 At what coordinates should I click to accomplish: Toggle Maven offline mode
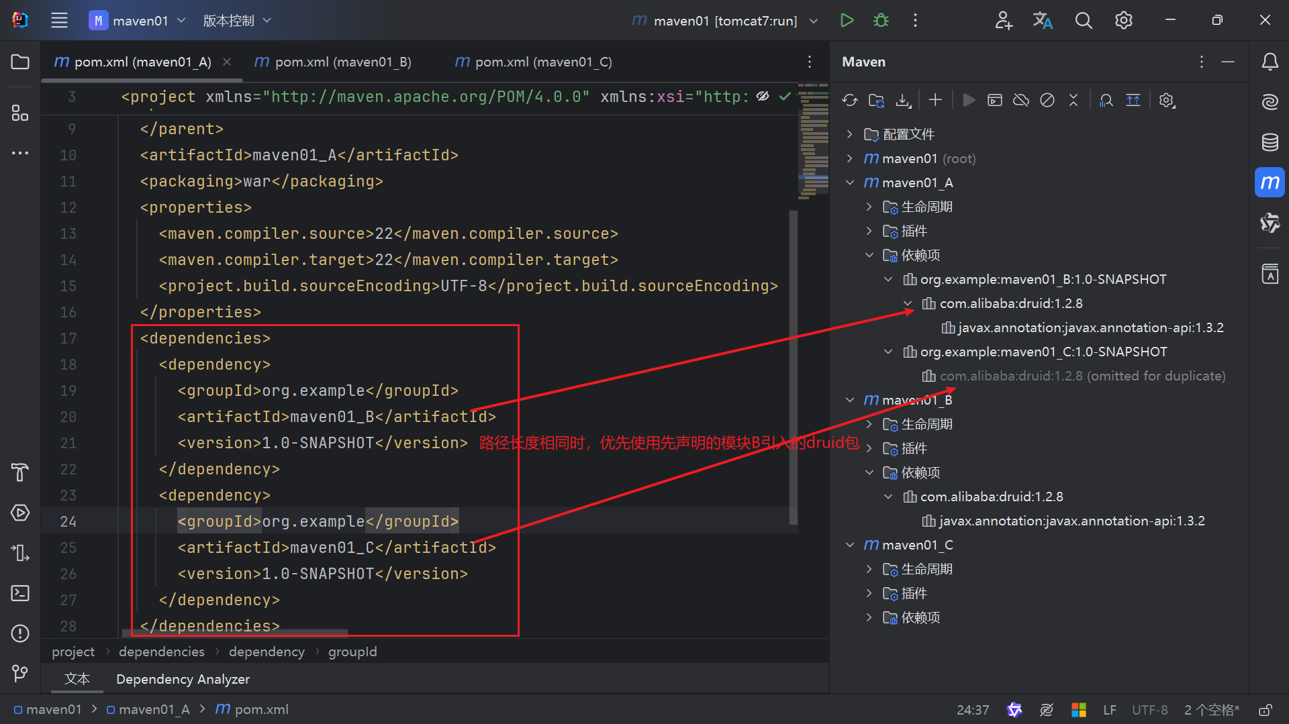click(x=1021, y=100)
